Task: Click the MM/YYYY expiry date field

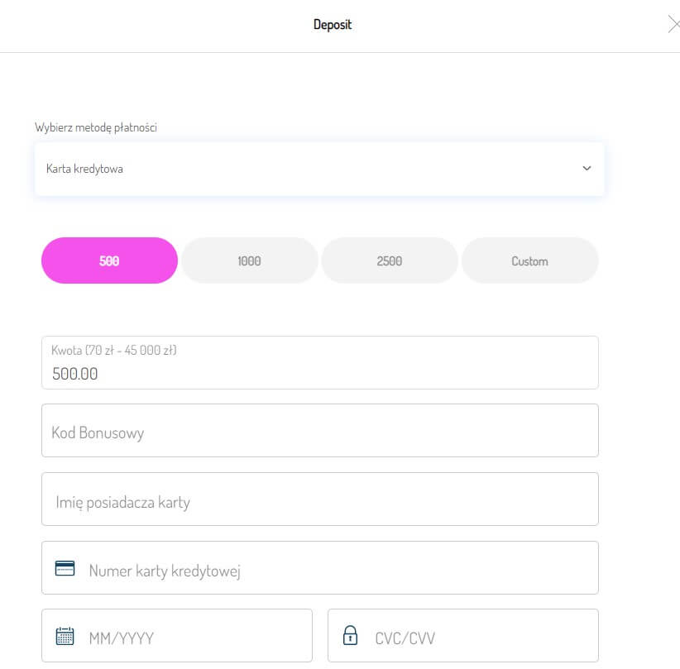Action: pyautogui.click(x=177, y=636)
